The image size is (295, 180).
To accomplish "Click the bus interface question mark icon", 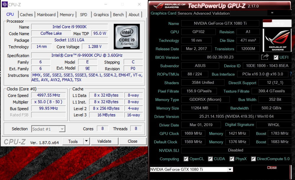I will point(291,74).
